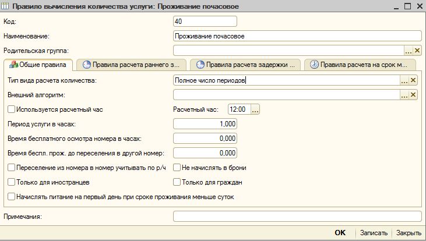Click the Внешний алгоритм input field

pyautogui.click(x=286, y=95)
